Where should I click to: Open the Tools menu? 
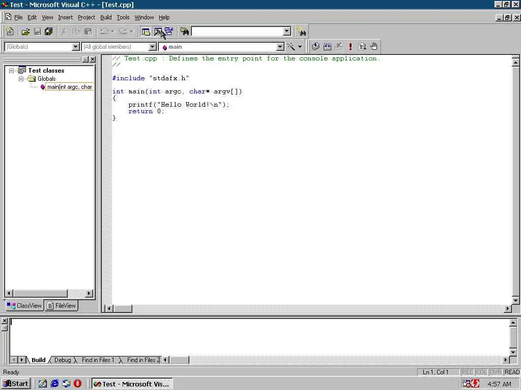coord(123,17)
